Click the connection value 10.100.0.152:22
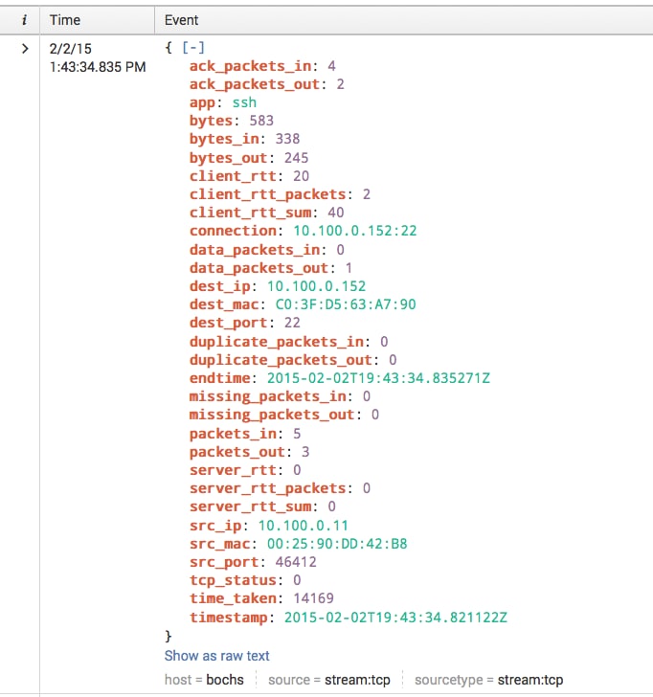Viewport: 653px width, 697px height. coord(355,231)
